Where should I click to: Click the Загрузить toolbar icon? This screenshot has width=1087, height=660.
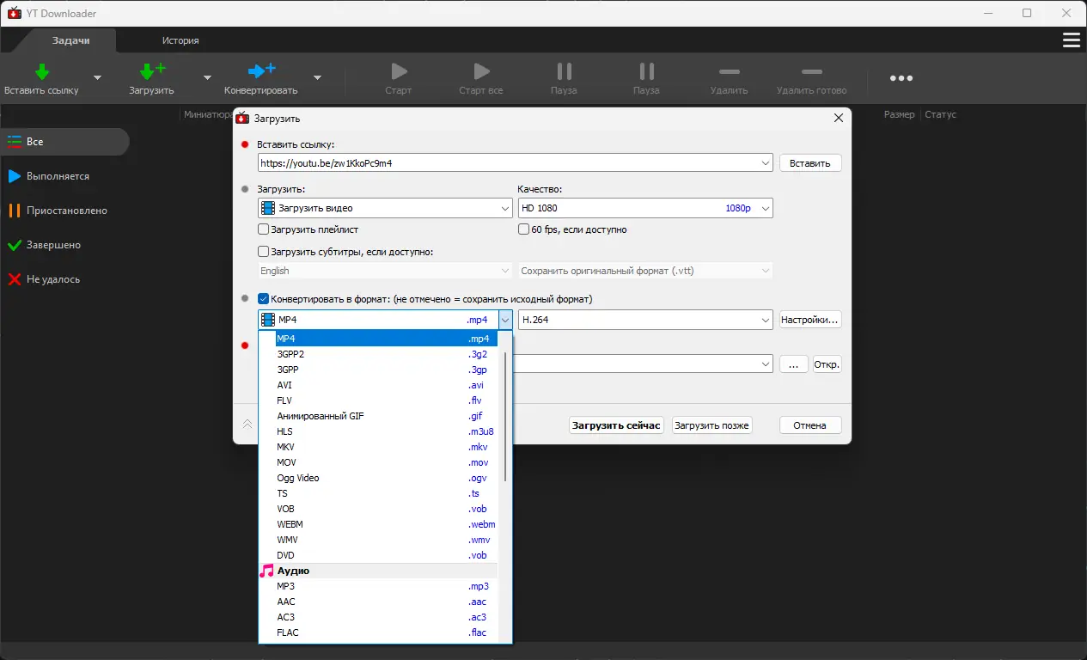click(150, 71)
